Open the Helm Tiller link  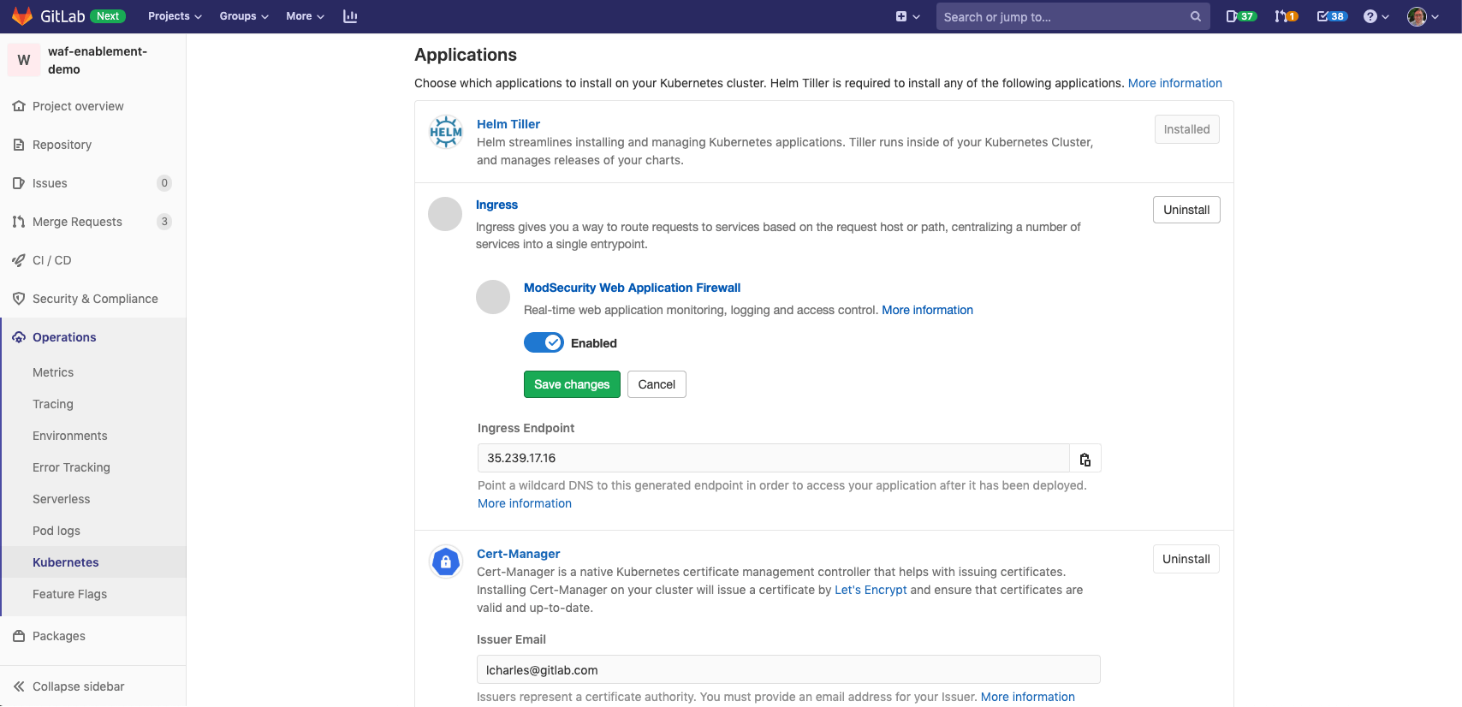[x=508, y=124]
